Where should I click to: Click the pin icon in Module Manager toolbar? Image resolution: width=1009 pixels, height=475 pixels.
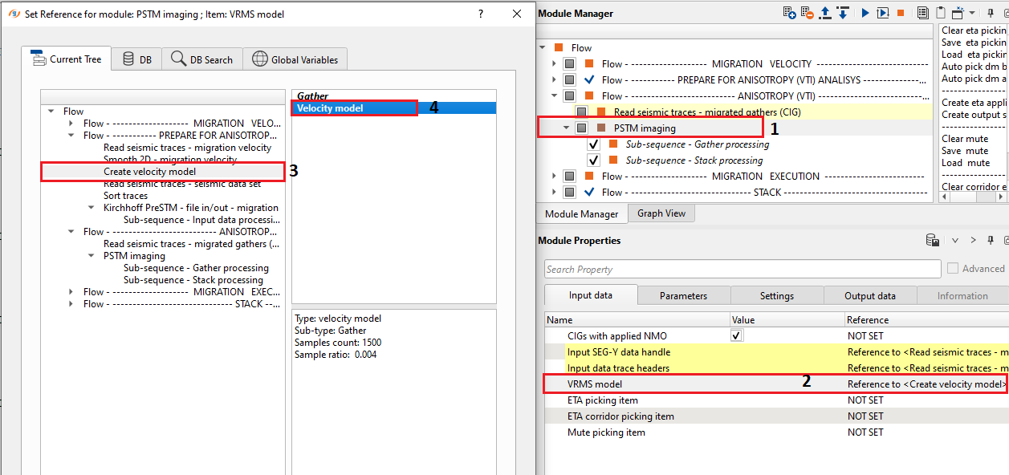991,13
